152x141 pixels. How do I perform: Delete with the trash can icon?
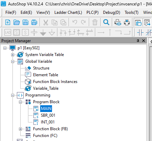click(95, 22)
